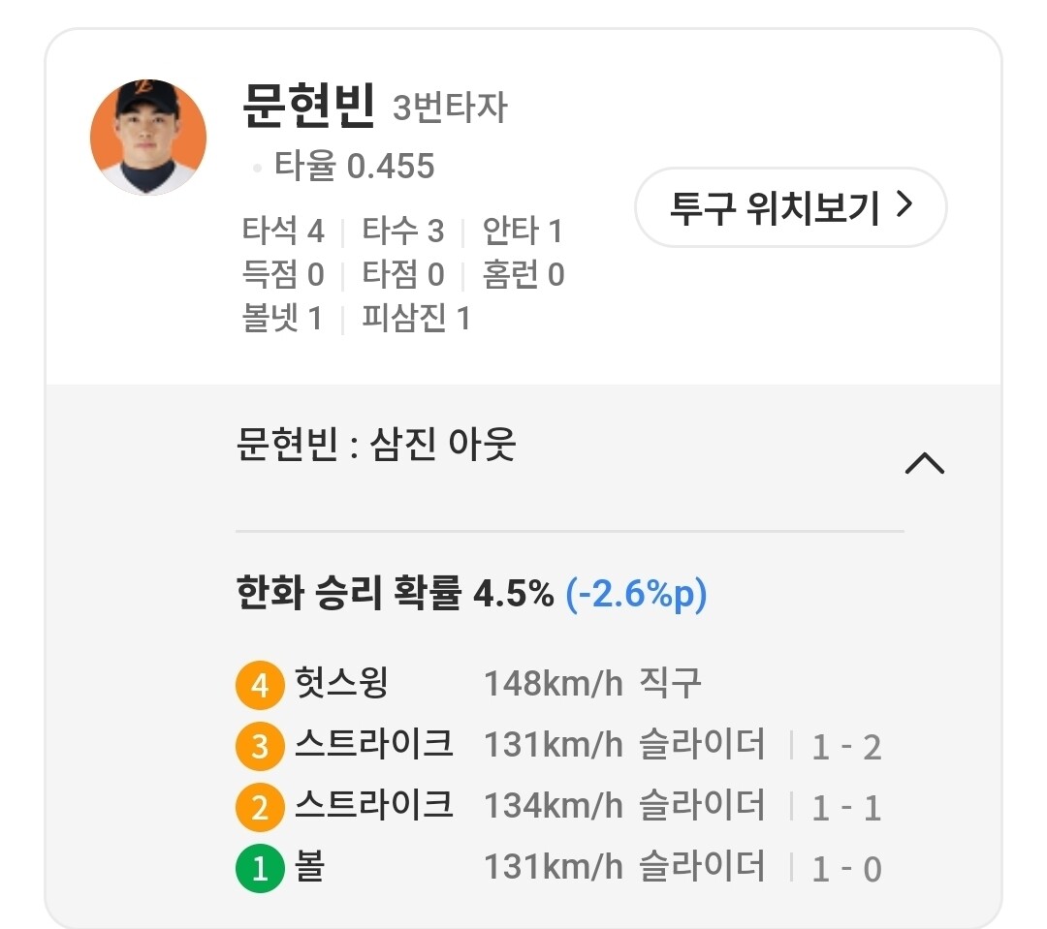Click the arrow inside 투구 위치보기 button
Screen dimensions: 1047x929
904,206
